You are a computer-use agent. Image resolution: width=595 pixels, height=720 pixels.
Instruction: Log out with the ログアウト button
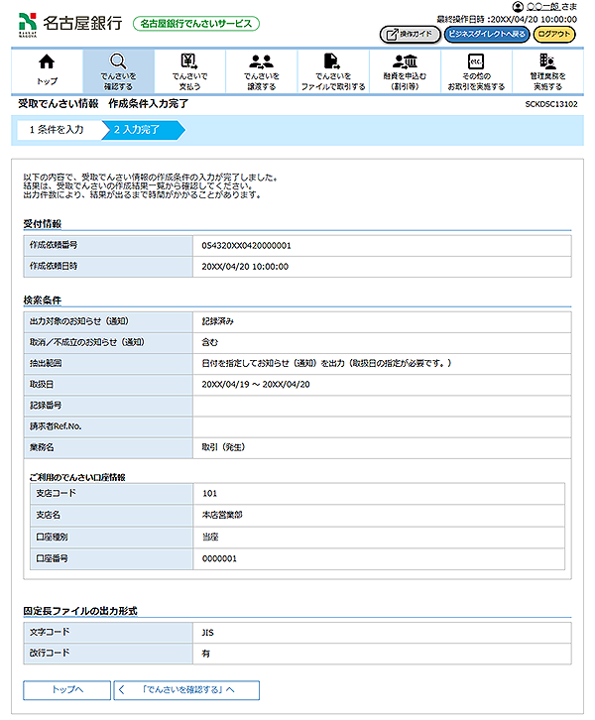[554, 34]
